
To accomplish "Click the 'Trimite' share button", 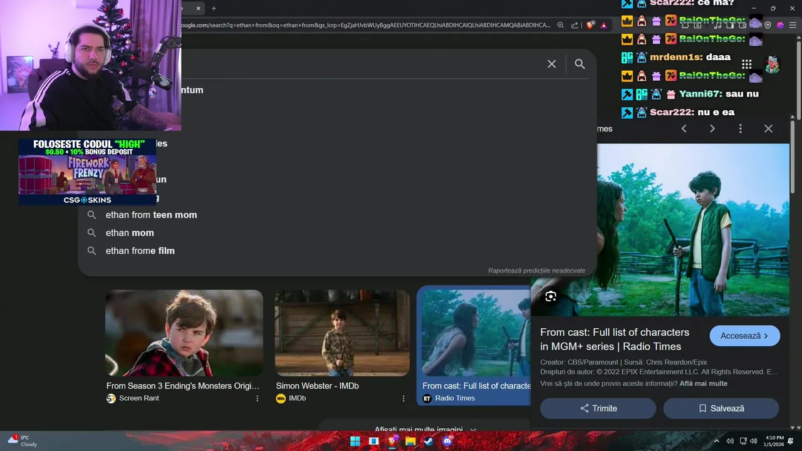I will pyautogui.click(x=598, y=408).
